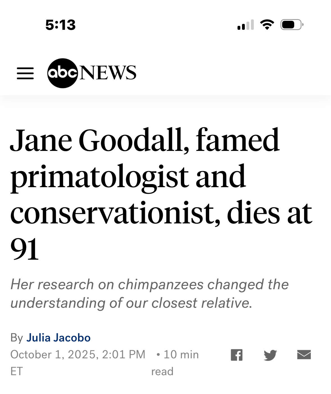Screen dimensions: 331x394
Task: Click the NEWS wordmark in header
Action: pos(108,73)
